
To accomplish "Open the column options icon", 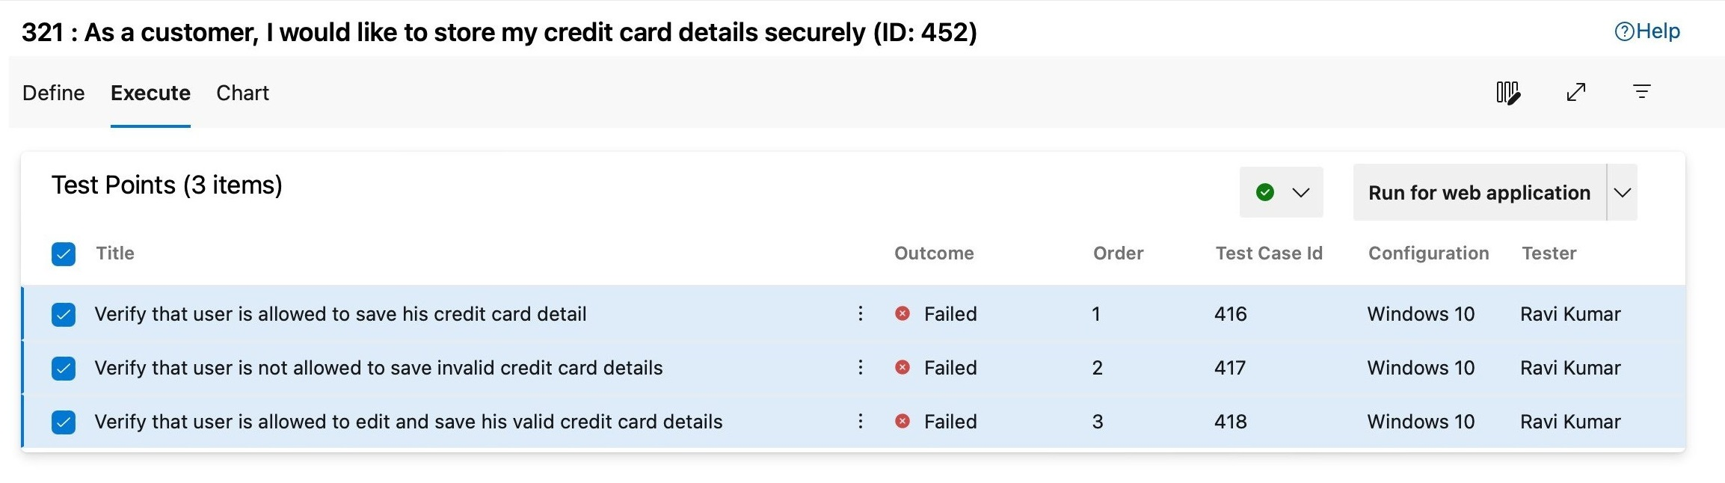I will click(x=1508, y=93).
